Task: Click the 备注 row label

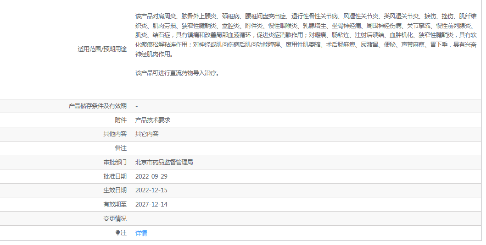Action: (x=121, y=148)
